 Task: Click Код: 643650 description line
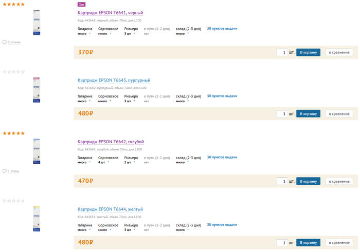112,88
